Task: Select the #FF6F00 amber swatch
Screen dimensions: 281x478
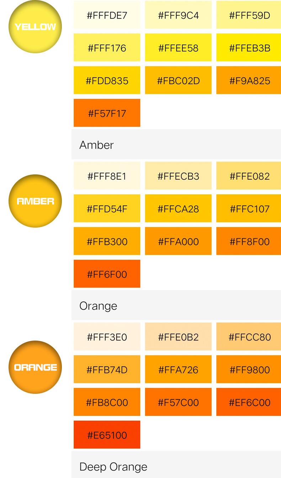Action: pyautogui.click(x=107, y=274)
